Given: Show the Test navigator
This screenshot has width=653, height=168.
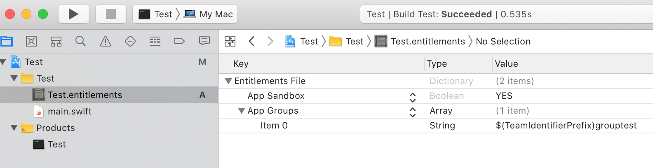Looking at the screenshot, I should pos(130,41).
